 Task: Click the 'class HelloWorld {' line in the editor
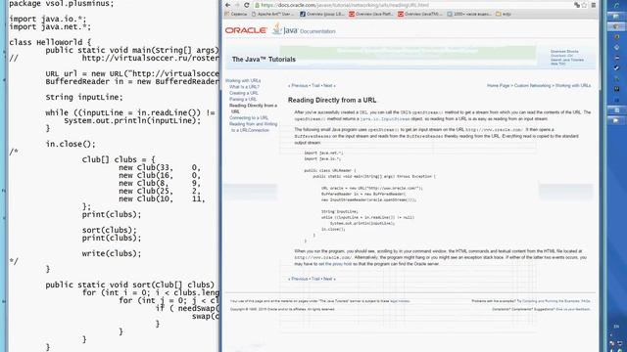click(x=50, y=42)
